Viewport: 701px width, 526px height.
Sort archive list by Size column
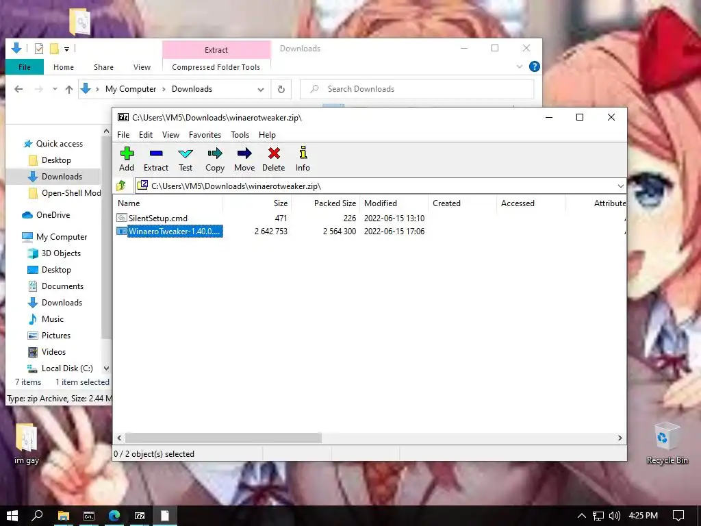click(x=257, y=203)
